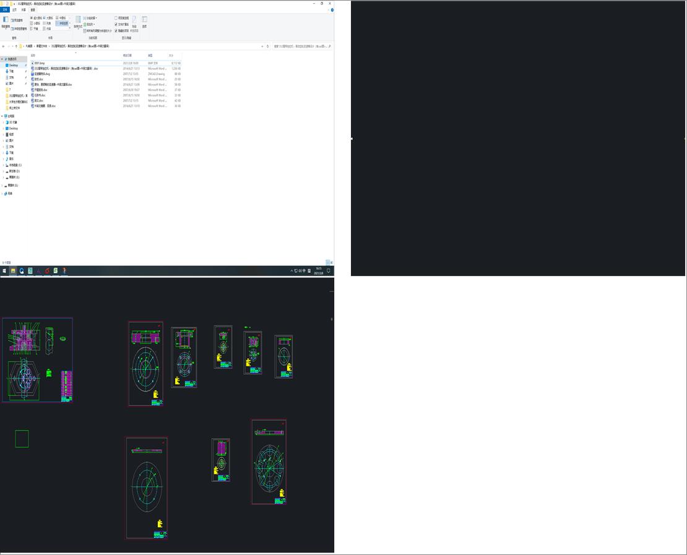Open the Group by (分组依据) dropdown
The image size is (687, 555).
tap(90, 18)
